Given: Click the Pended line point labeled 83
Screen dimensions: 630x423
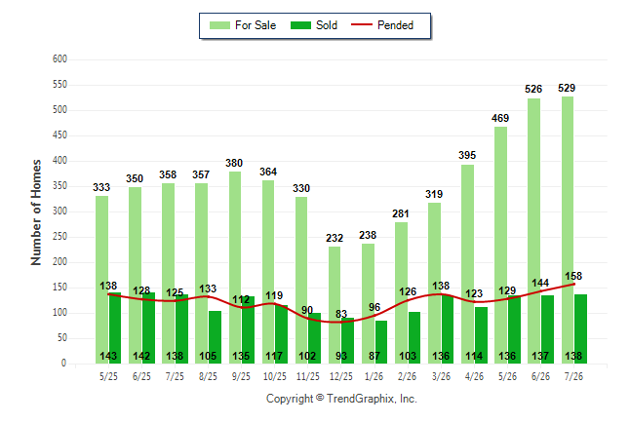Looking at the screenshot, I should tap(341, 322).
